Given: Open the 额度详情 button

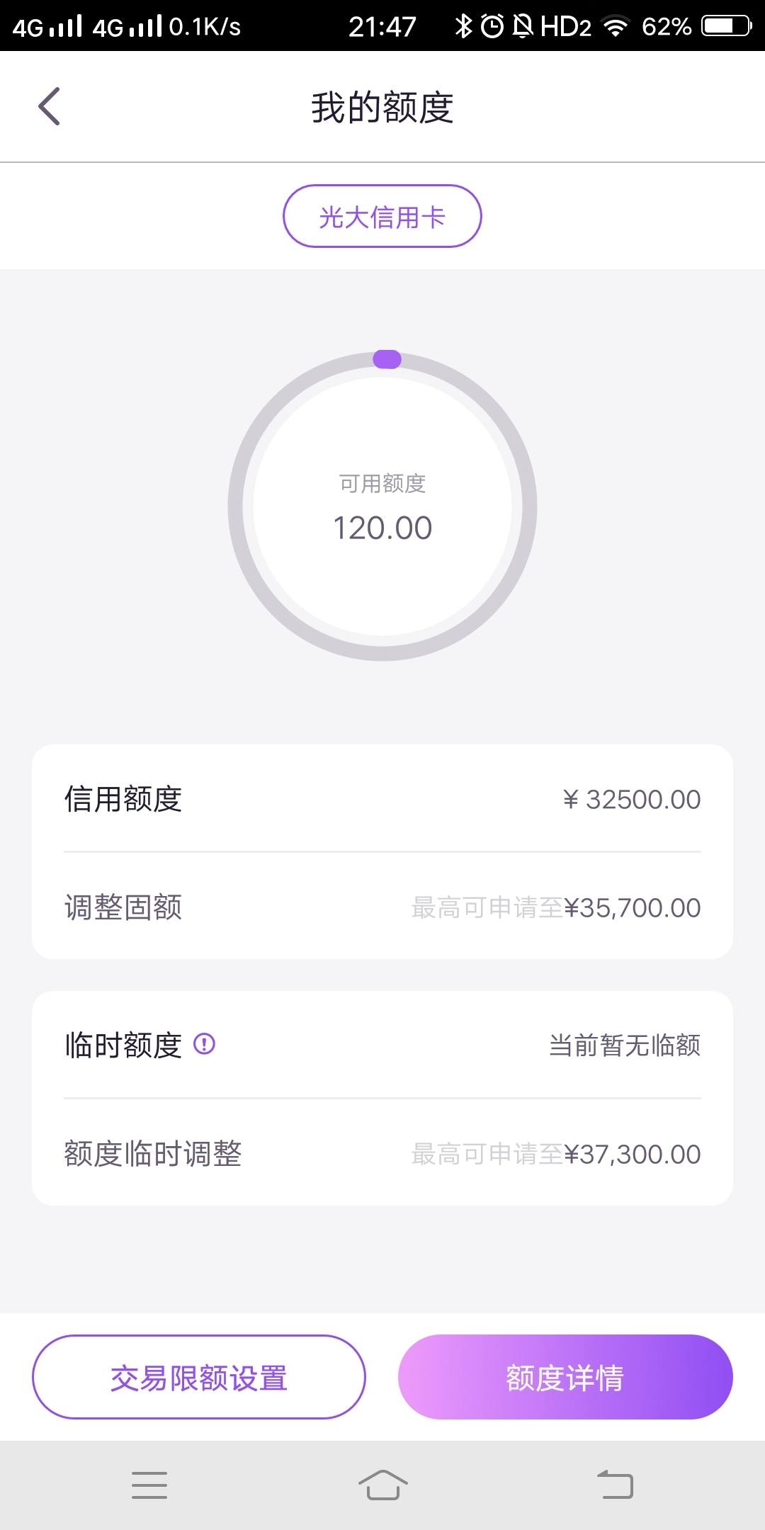Looking at the screenshot, I should pyautogui.click(x=565, y=1377).
